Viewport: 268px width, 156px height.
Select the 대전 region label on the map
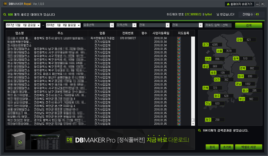click(217, 80)
